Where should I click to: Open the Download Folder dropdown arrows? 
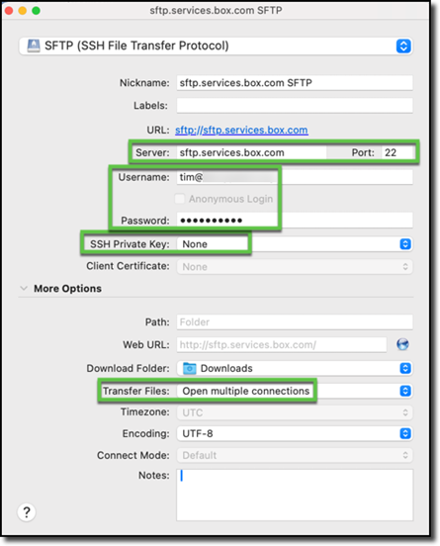click(x=405, y=368)
